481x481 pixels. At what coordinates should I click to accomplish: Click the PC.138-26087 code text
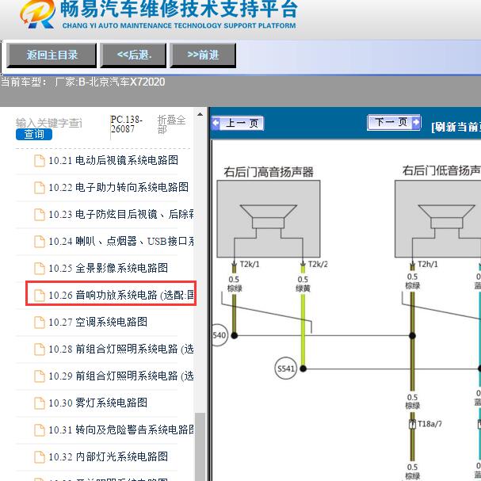tap(126, 124)
